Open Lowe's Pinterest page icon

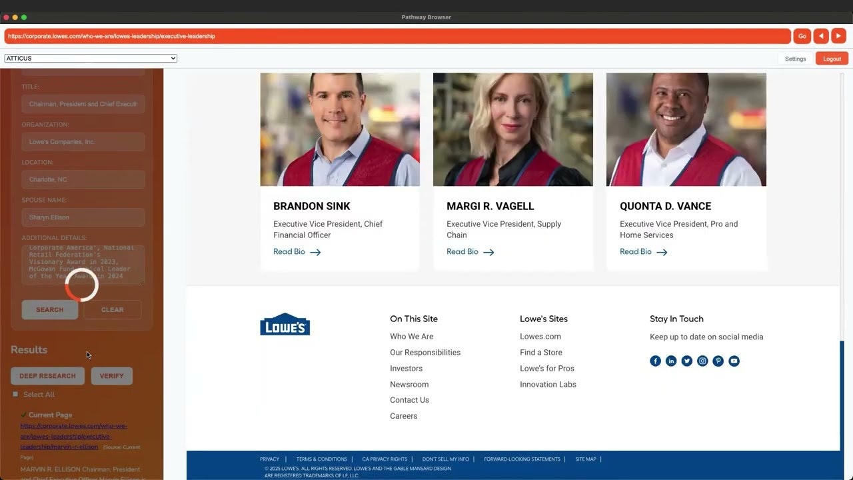tap(718, 361)
